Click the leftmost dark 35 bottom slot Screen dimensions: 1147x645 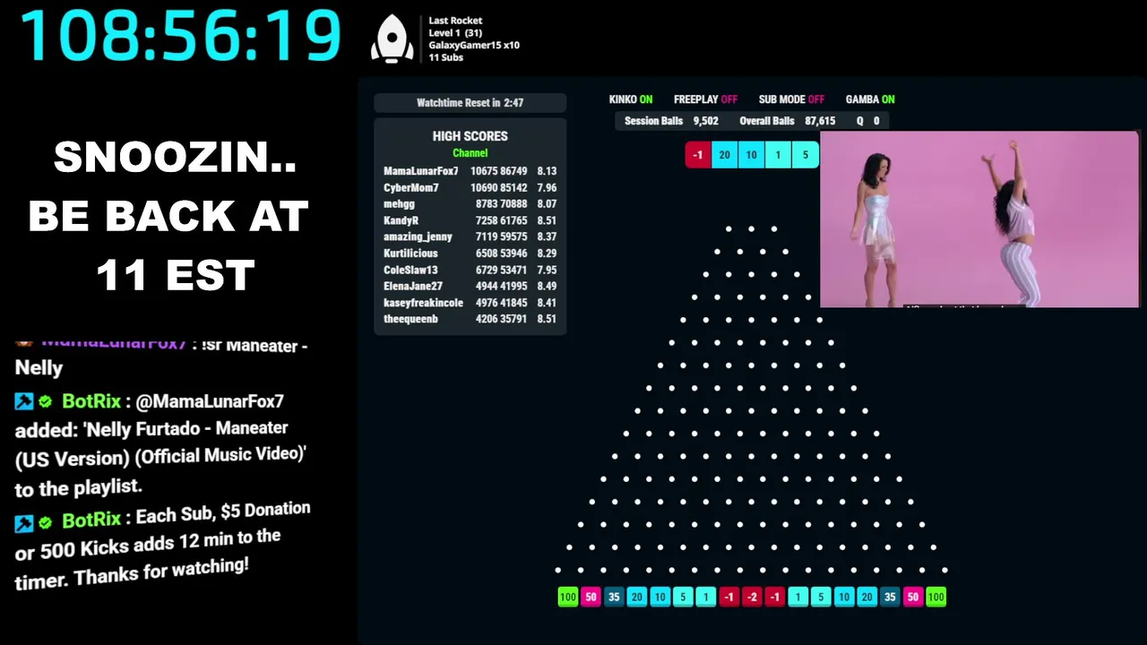(x=614, y=597)
